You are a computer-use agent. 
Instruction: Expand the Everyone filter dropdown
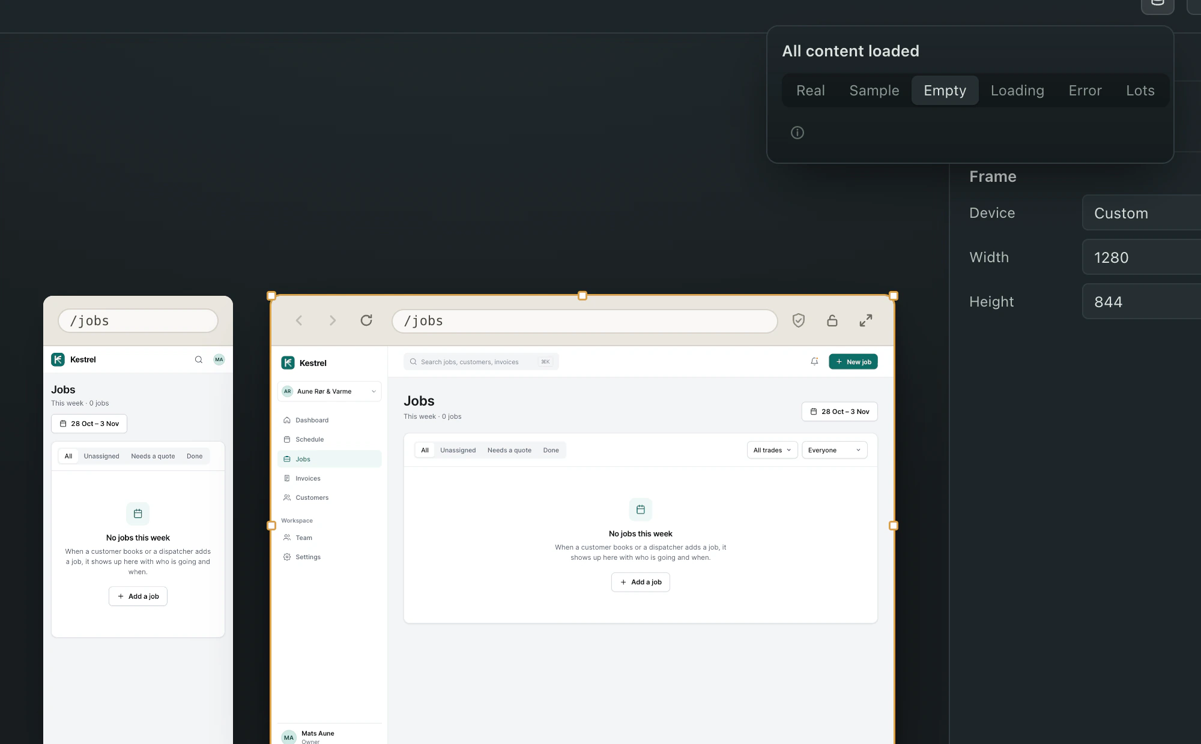tap(835, 450)
